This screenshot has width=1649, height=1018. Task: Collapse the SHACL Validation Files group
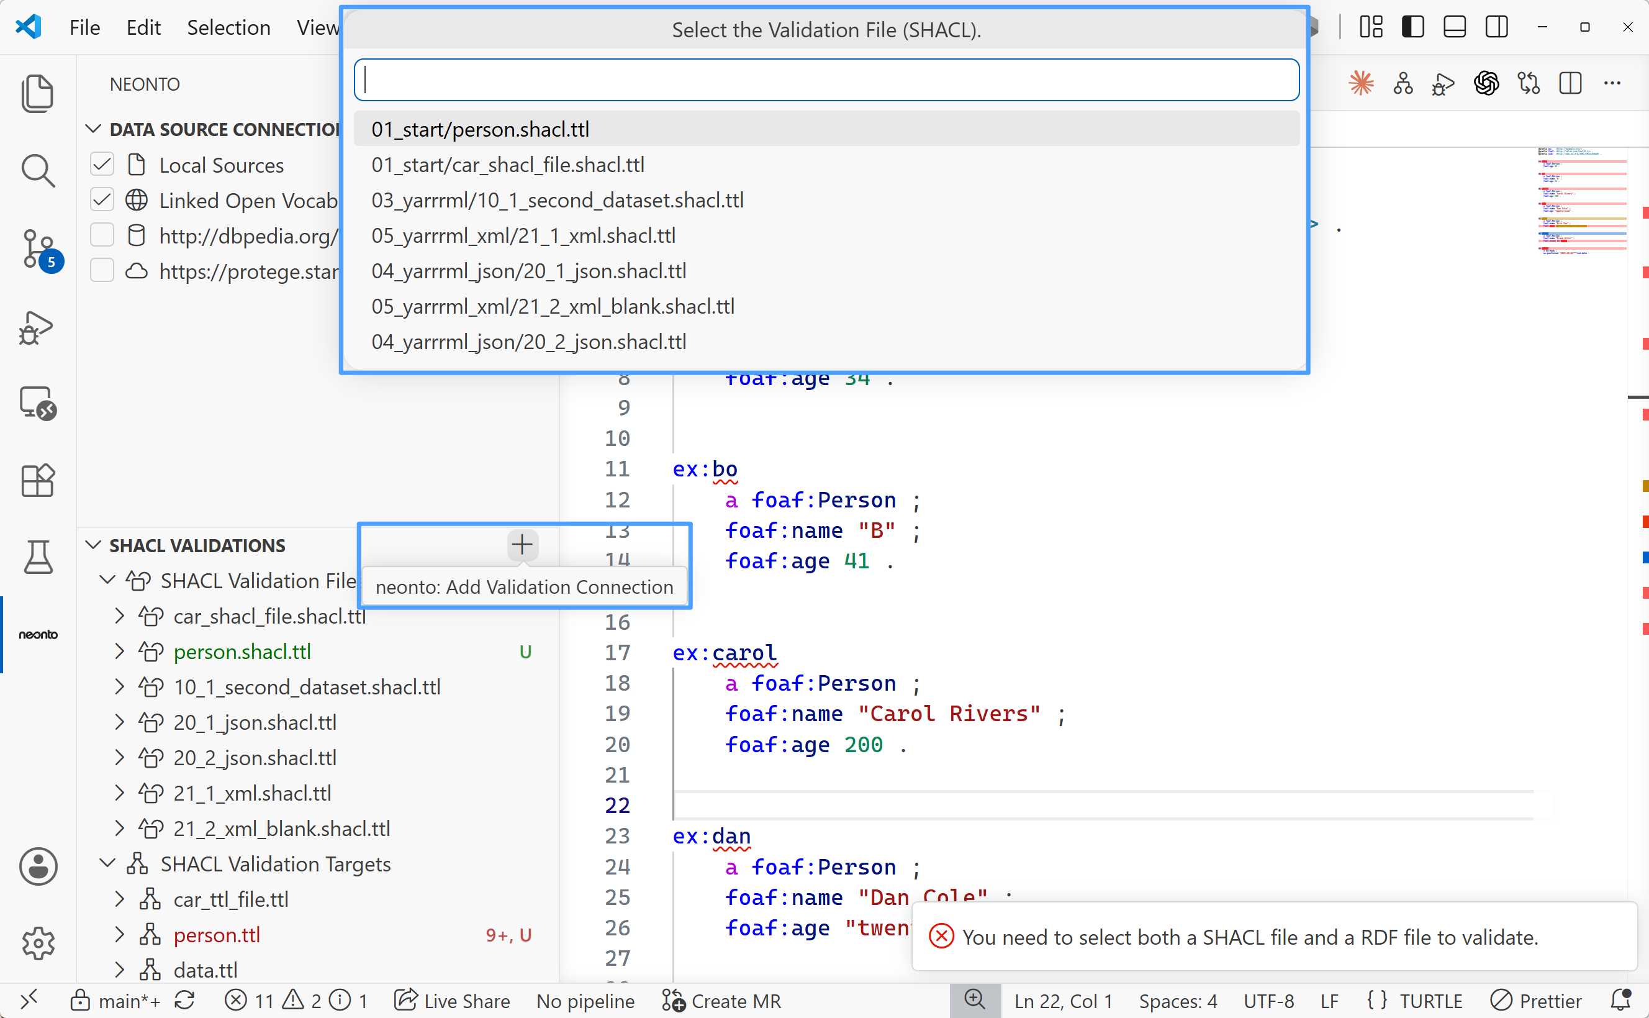click(107, 579)
